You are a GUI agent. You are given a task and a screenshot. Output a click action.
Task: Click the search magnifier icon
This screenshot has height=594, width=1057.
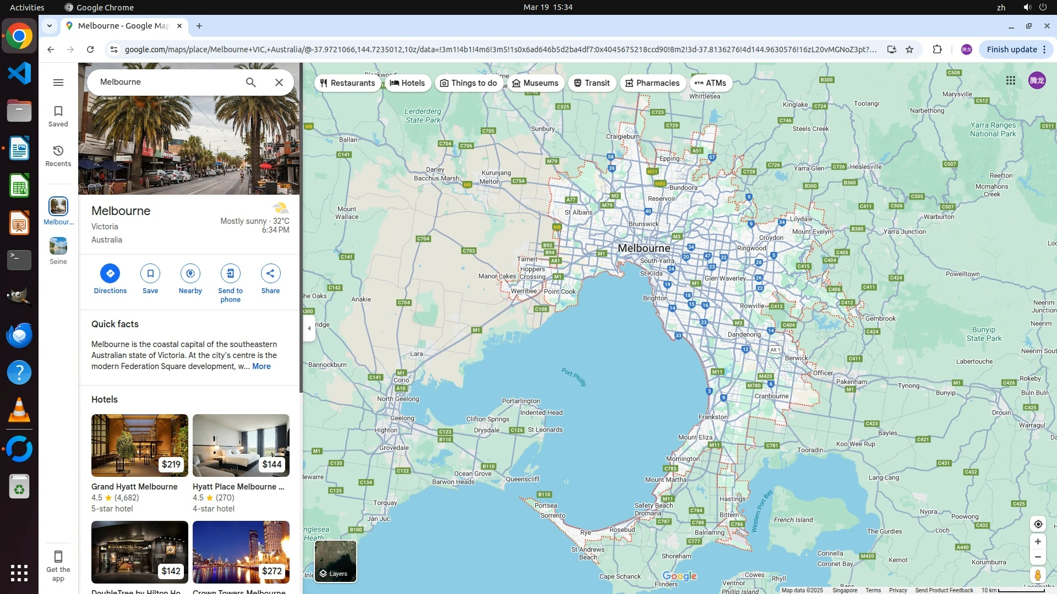[250, 82]
